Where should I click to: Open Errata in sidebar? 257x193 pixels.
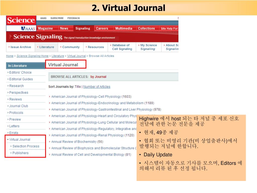coord(14,133)
